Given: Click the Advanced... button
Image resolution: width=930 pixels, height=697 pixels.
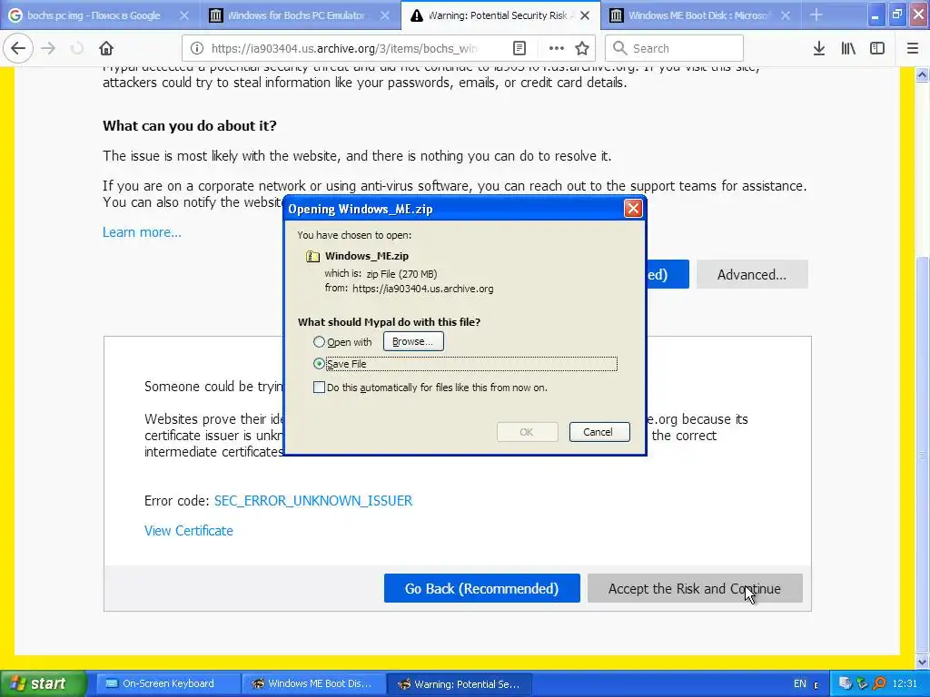Looking at the screenshot, I should click(x=752, y=274).
